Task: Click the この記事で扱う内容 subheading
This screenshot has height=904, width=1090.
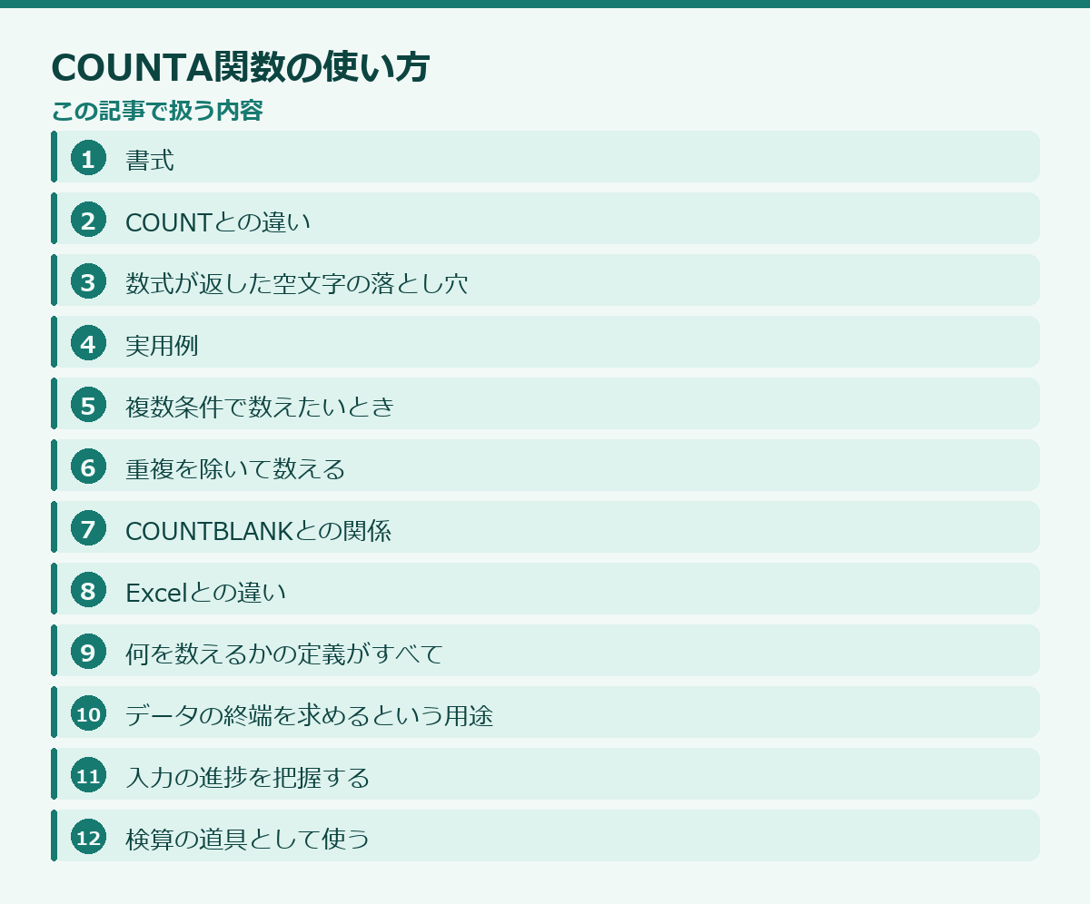Action: click(x=157, y=111)
